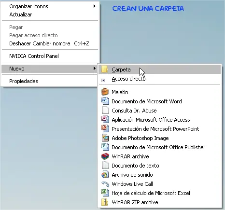The width and height of the screenshot is (225, 210).
Task: Click the Consulta Dr. Abuse blank page icon
Action: click(x=105, y=111)
